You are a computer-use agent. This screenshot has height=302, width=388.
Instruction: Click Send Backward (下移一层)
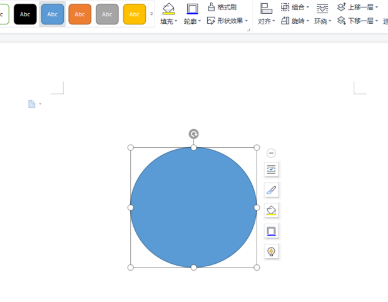coord(355,21)
